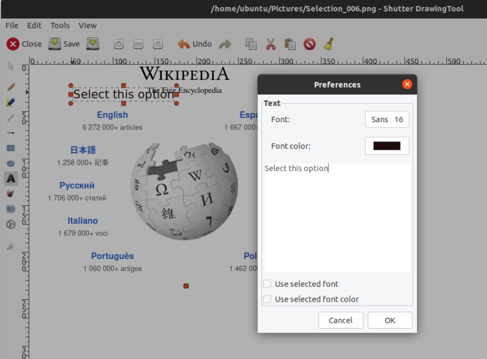Select the auto-increment number tool

10,224
